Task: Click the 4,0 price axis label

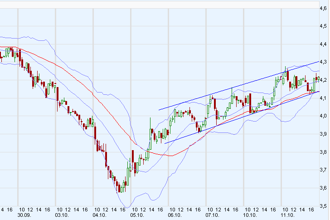Action: [323, 116]
